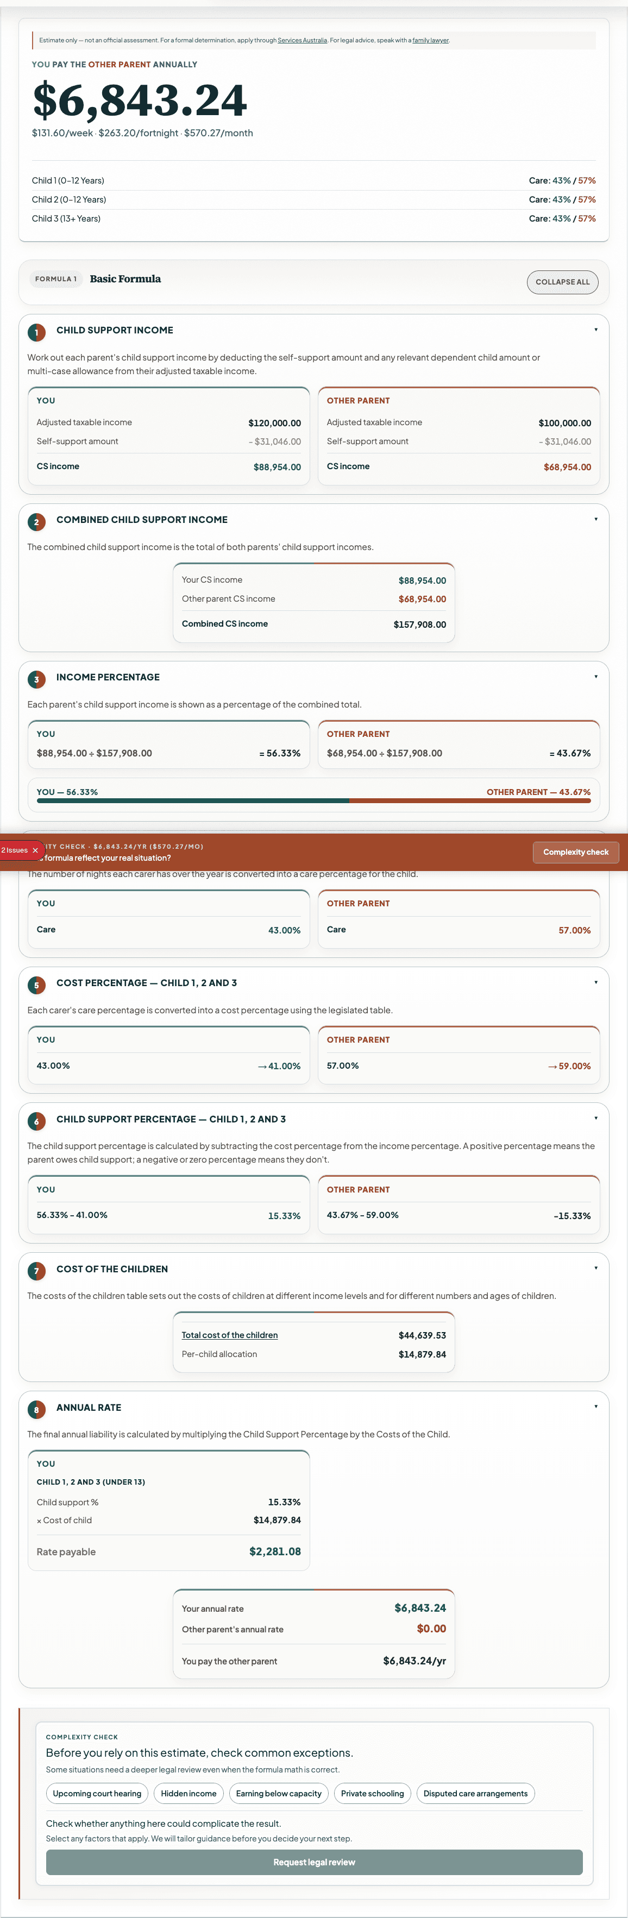Click the →41.00% cost percentage value
The height and width of the screenshot is (1918, 628).
click(279, 1066)
